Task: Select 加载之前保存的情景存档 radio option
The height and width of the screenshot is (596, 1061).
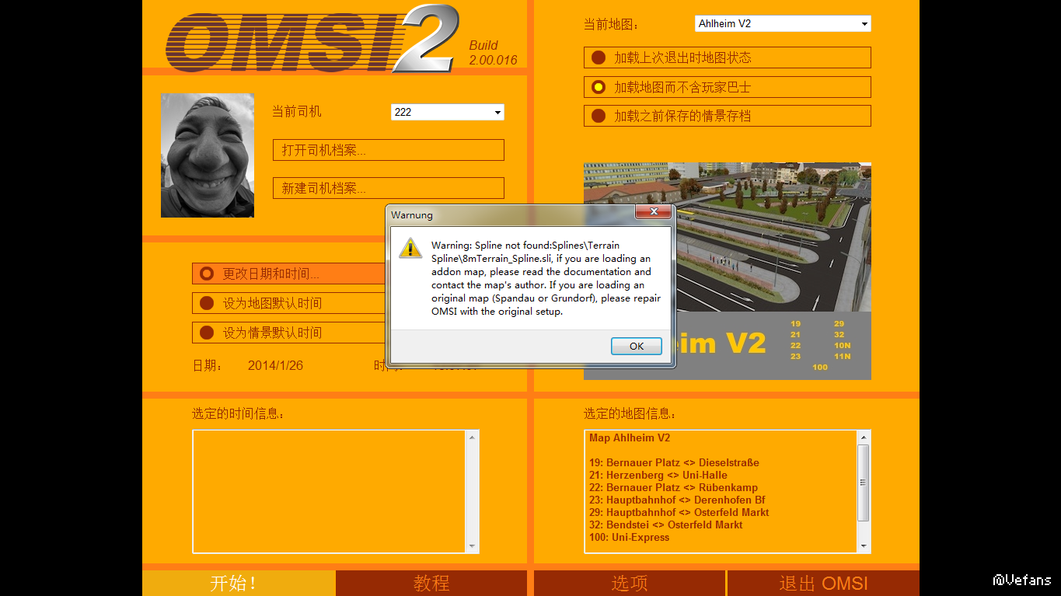Action: click(x=599, y=116)
